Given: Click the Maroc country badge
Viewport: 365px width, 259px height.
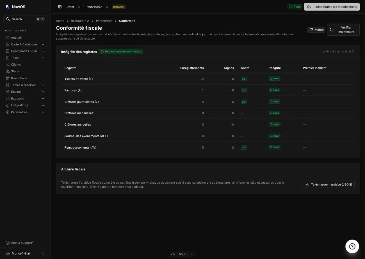Looking at the screenshot, I should [x=316, y=30].
